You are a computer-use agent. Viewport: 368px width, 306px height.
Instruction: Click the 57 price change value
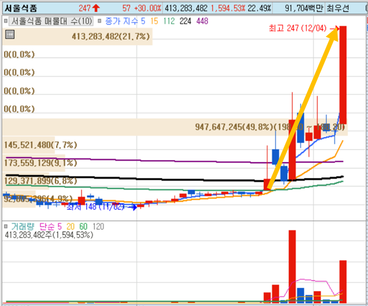pyautogui.click(x=126, y=8)
